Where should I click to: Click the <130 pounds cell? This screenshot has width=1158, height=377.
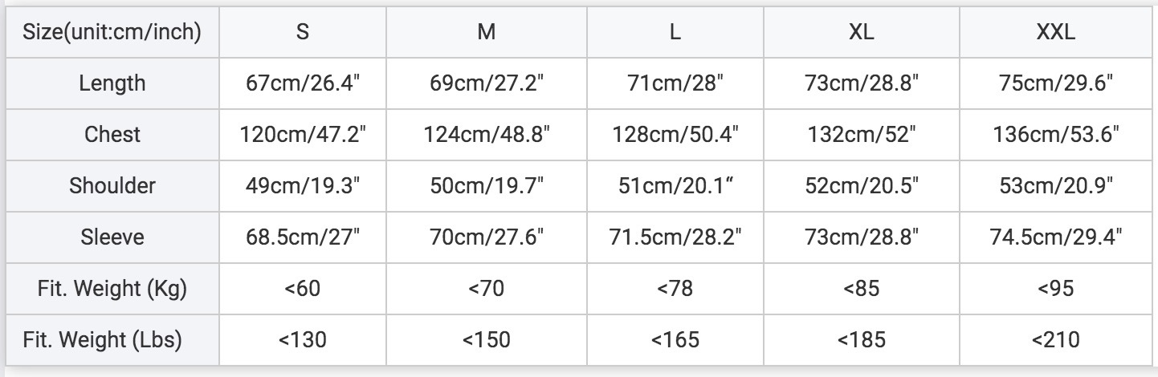[x=303, y=339]
